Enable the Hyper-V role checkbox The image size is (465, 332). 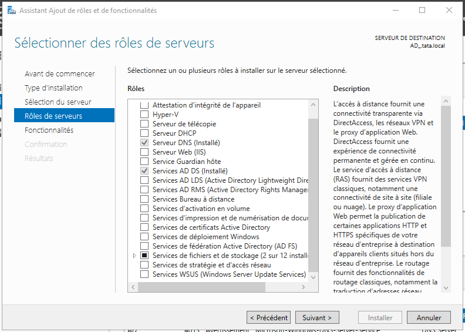(x=144, y=115)
